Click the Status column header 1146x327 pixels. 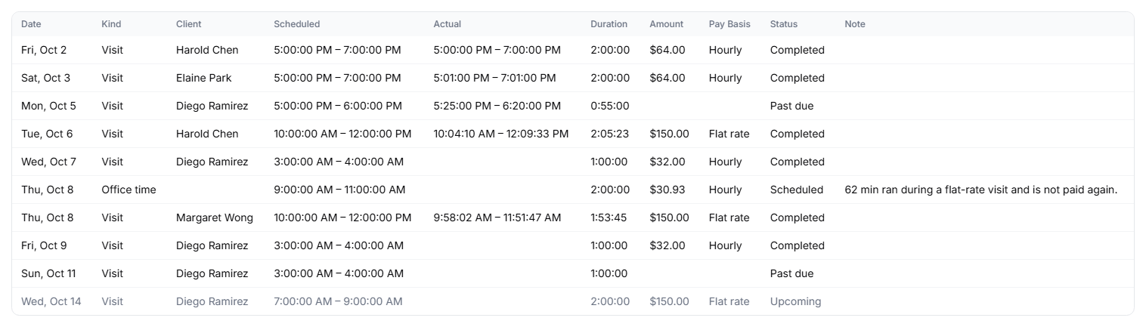coord(784,24)
